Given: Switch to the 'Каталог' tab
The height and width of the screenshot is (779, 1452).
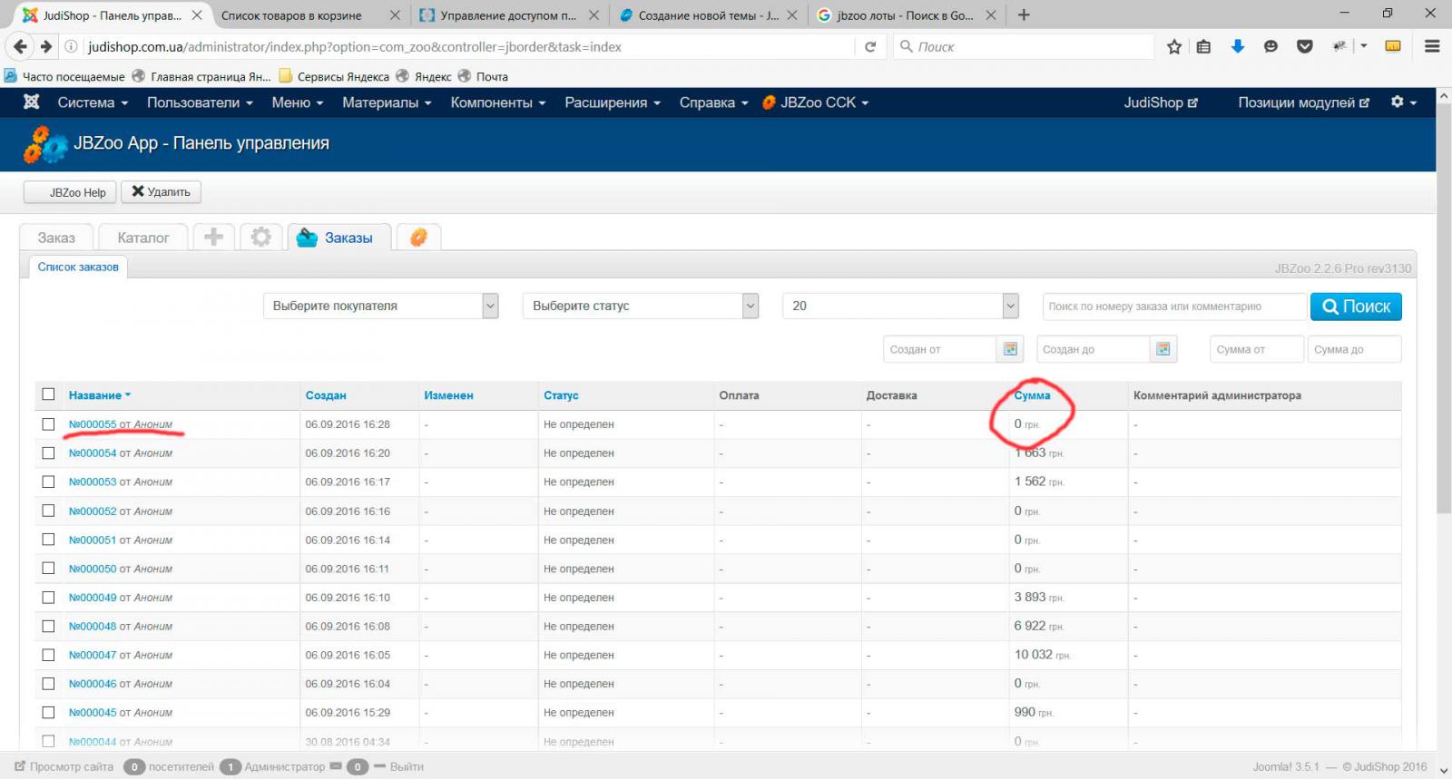Looking at the screenshot, I should point(143,238).
